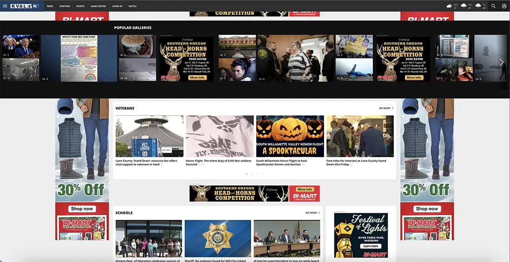The width and height of the screenshot is (510, 262).
Task: Open the crashed airplane gallery thumbnail
Action: 354,70
